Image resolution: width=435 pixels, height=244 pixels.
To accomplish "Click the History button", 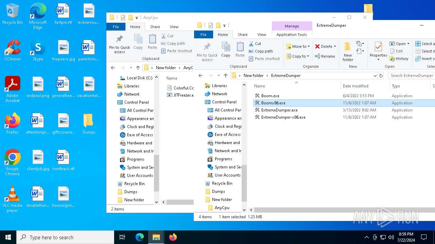I will point(399,59).
